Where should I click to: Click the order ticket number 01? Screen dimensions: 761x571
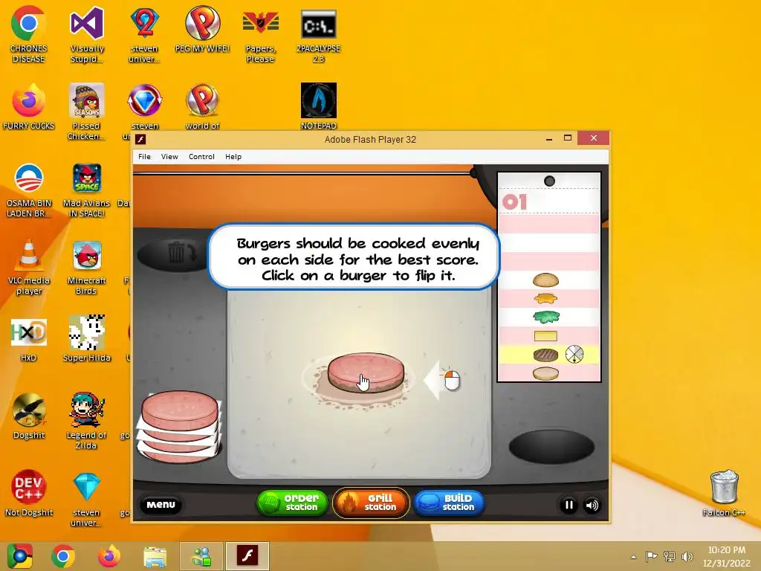pos(514,202)
